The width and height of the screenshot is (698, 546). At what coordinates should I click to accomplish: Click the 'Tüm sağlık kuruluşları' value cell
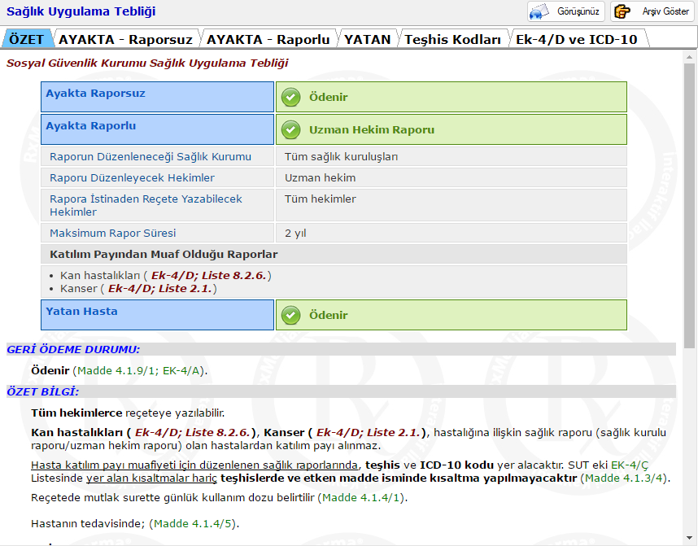(452, 157)
